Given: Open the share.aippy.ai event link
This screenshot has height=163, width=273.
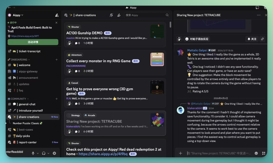Looking at the screenshot, I should click(25, 36).
